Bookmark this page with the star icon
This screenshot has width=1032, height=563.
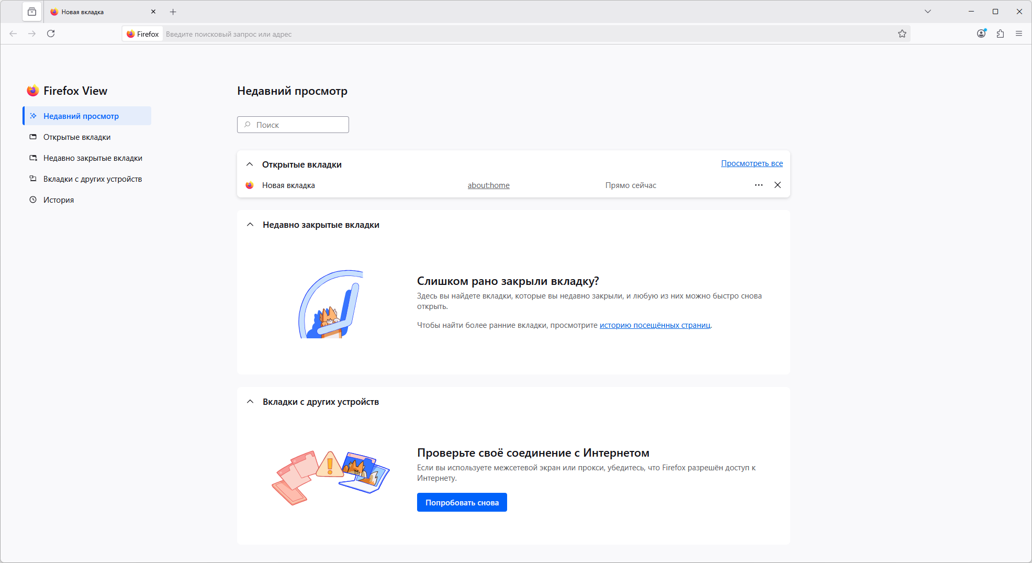click(x=902, y=34)
